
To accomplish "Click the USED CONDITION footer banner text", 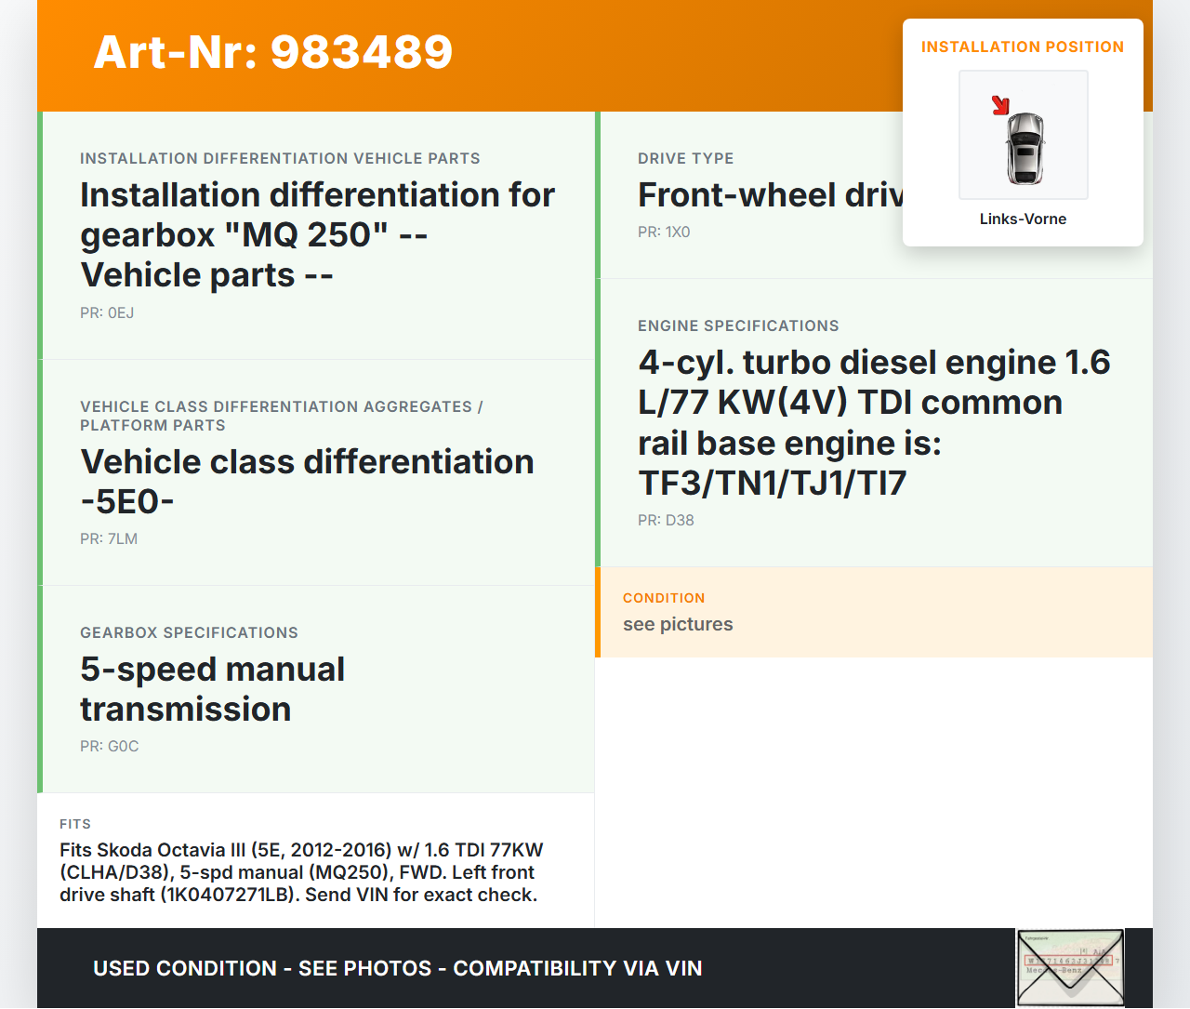I will tap(397, 969).
